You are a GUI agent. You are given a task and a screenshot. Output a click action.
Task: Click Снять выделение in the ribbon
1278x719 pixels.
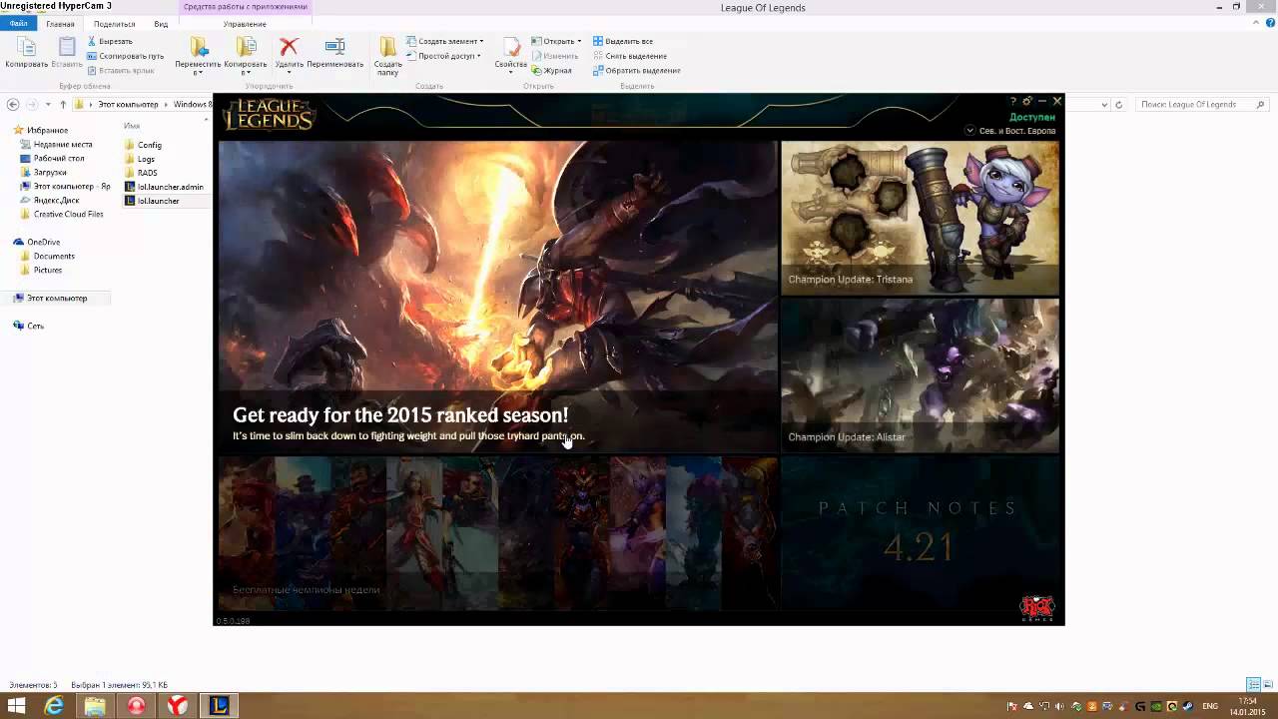[x=629, y=56]
